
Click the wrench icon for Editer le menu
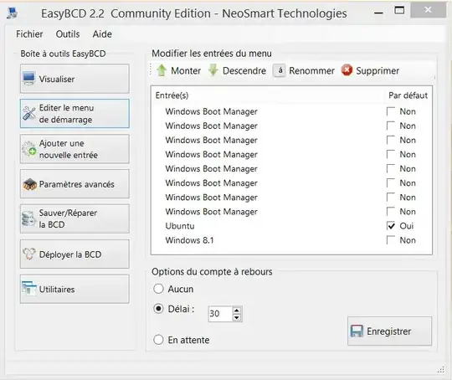pos(29,113)
